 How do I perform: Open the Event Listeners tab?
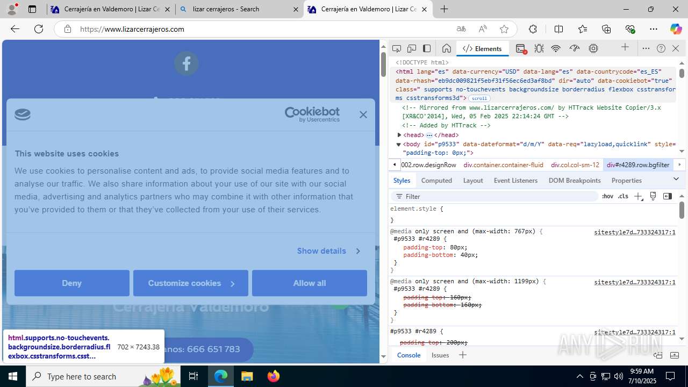pos(515,181)
